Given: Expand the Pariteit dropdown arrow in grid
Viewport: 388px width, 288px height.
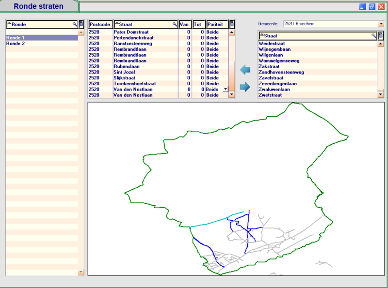Looking at the screenshot, I should (225, 90).
